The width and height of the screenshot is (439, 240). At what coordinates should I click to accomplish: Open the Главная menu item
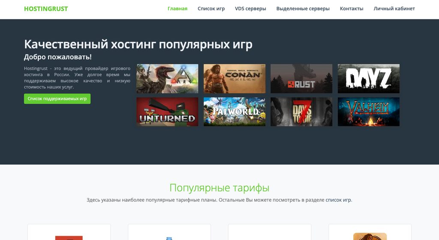177,9
